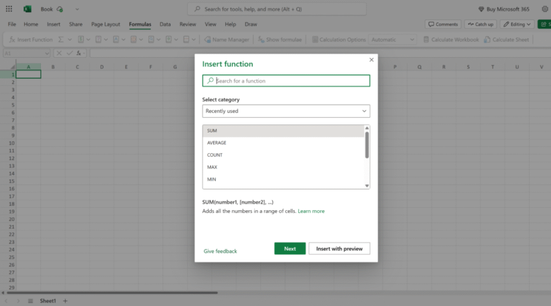Image resolution: width=551 pixels, height=306 pixels.
Task: Pick MAX from the function list
Action: (212, 167)
